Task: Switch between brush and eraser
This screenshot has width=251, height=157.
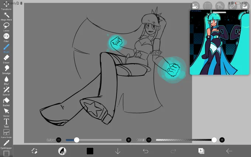Action: 34,151
